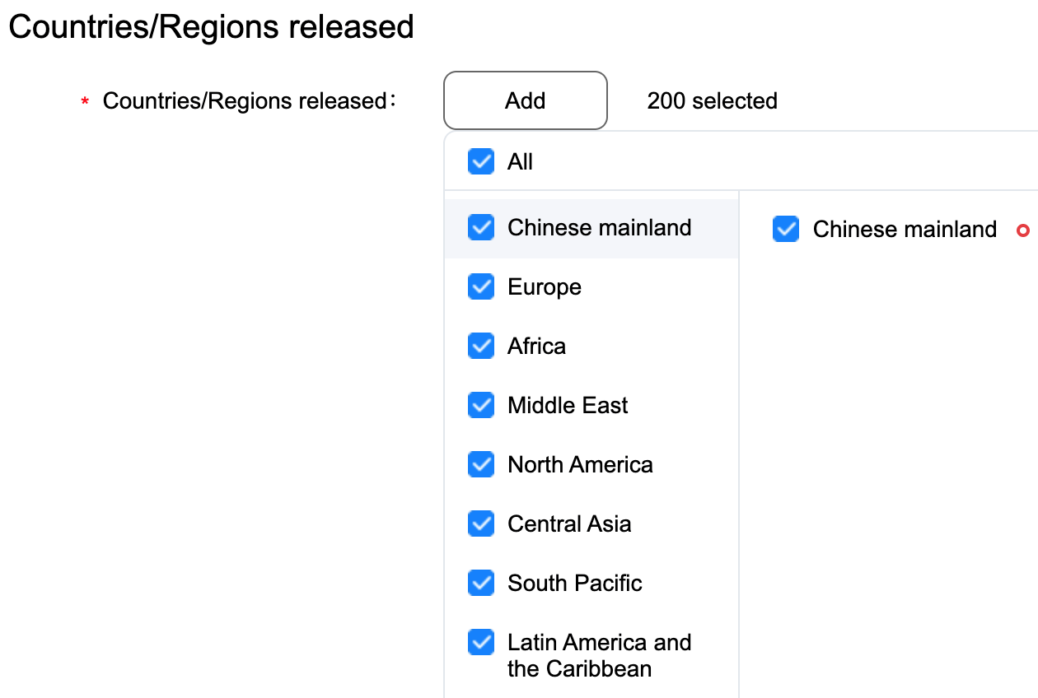Open the Latin America and the Caribbean label

599,655
